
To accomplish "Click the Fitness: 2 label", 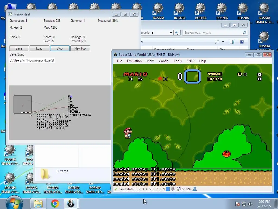I will point(16,27).
